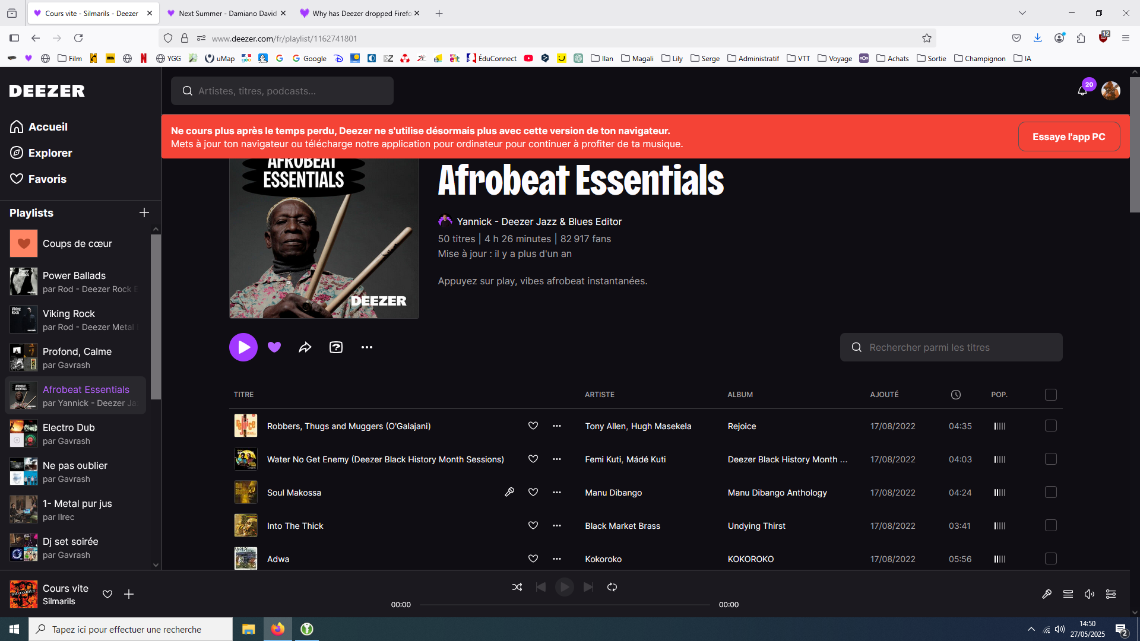Open the playback queue list
This screenshot has width=1140, height=641.
pyautogui.click(x=1068, y=594)
